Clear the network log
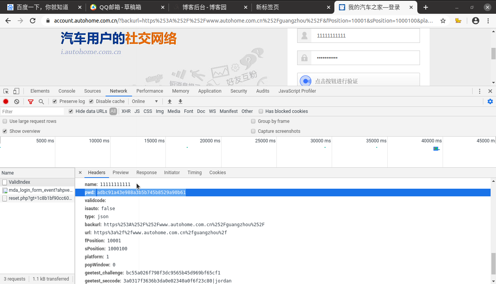 pos(17,101)
